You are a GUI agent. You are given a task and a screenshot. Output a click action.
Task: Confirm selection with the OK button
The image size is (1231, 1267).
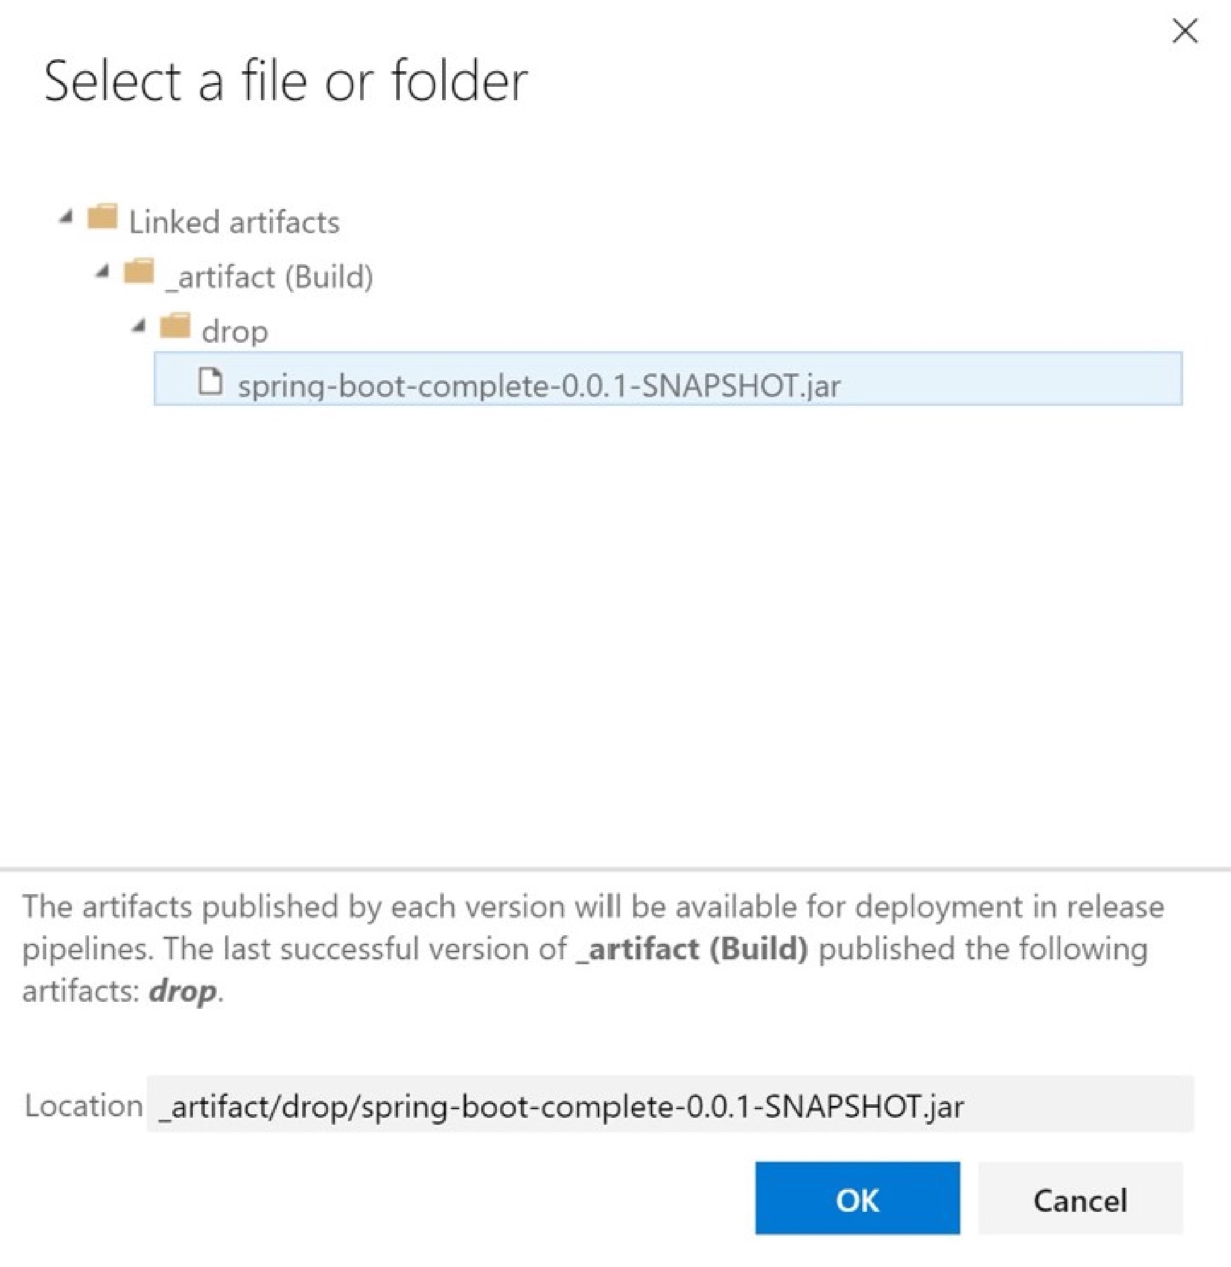click(857, 1198)
